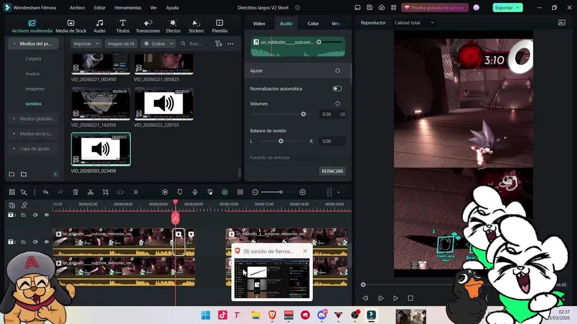Collapse Medios del pr... tree item

(14, 44)
